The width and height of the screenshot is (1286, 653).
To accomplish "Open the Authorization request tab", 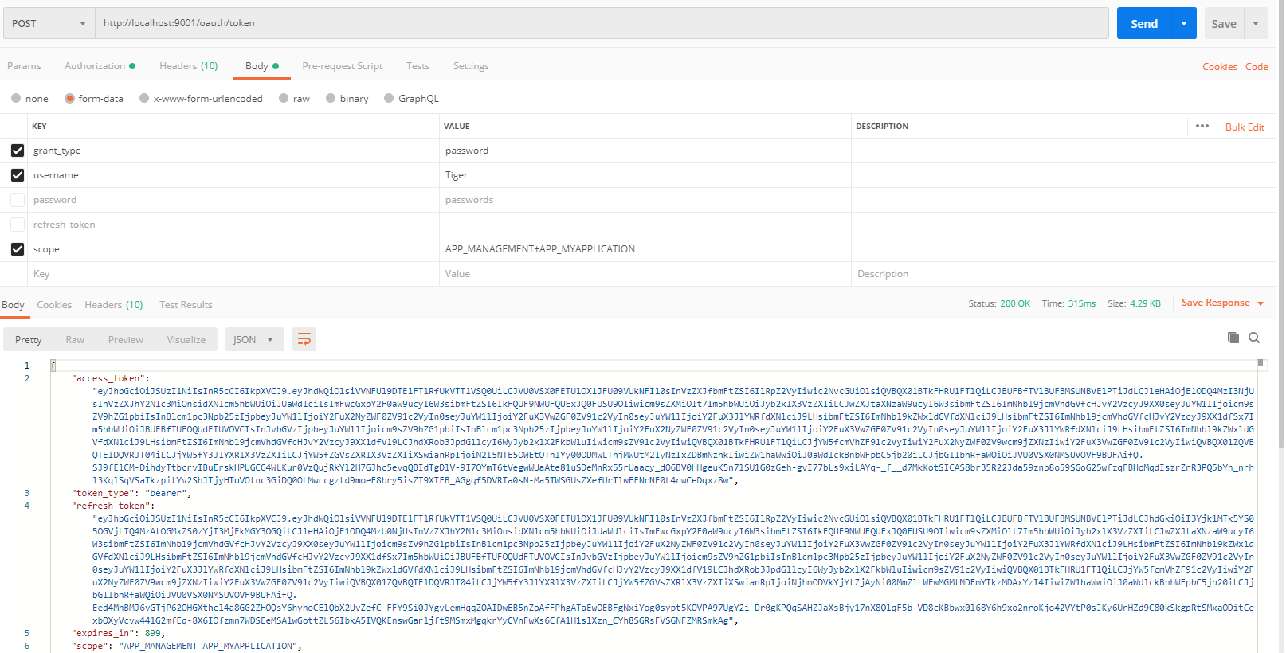I will click(x=100, y=66).
